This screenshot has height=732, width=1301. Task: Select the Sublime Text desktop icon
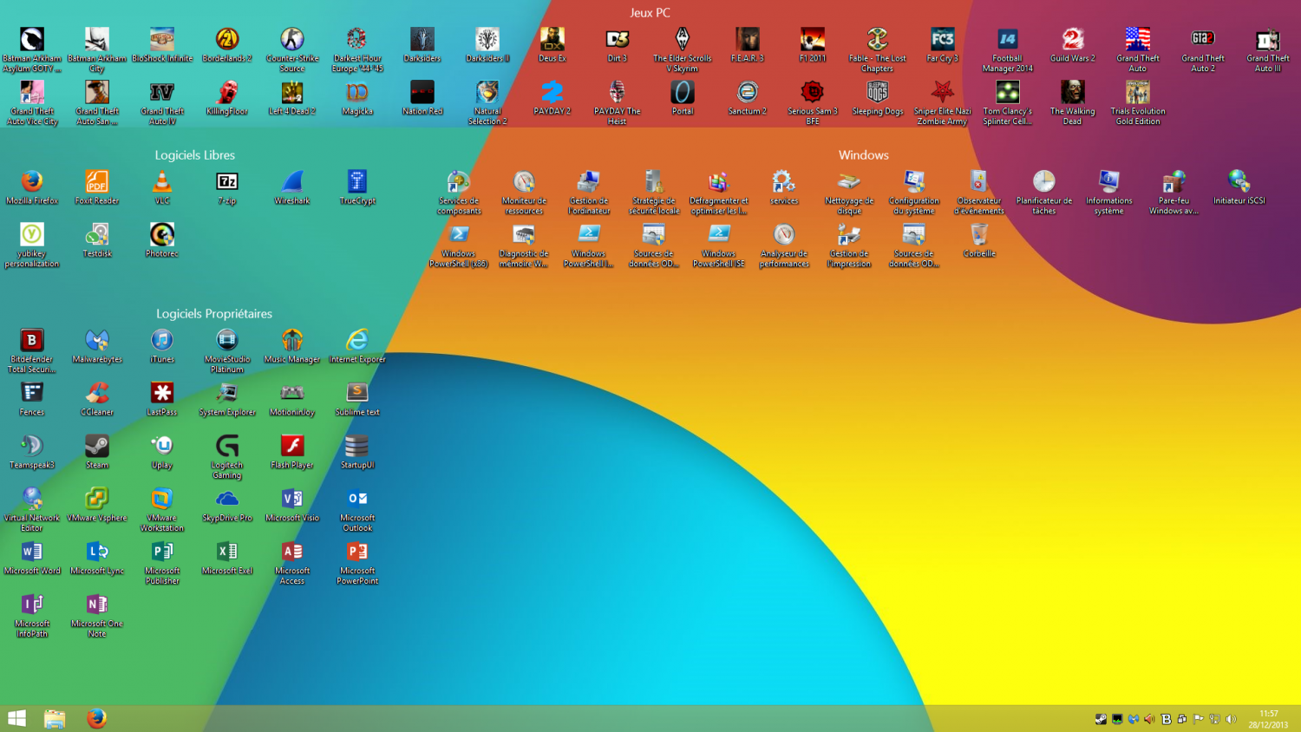[357, 394]
